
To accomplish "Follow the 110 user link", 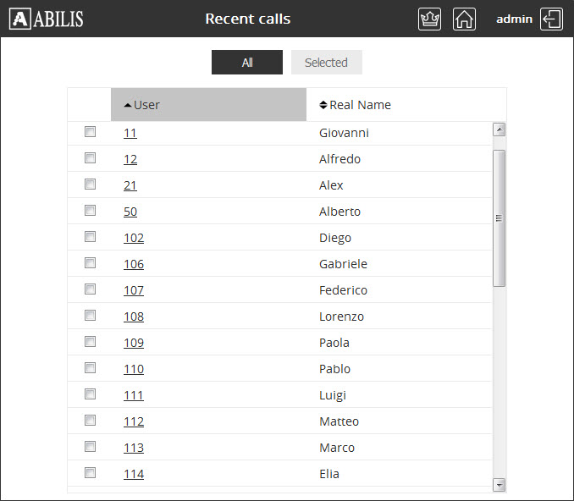I will pyautogui.click(x=134, y=369).
